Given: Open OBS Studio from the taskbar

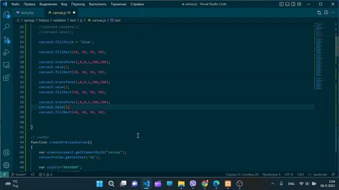Looking at the screenshot, I should pyautogui.click(x=239, y=184).
